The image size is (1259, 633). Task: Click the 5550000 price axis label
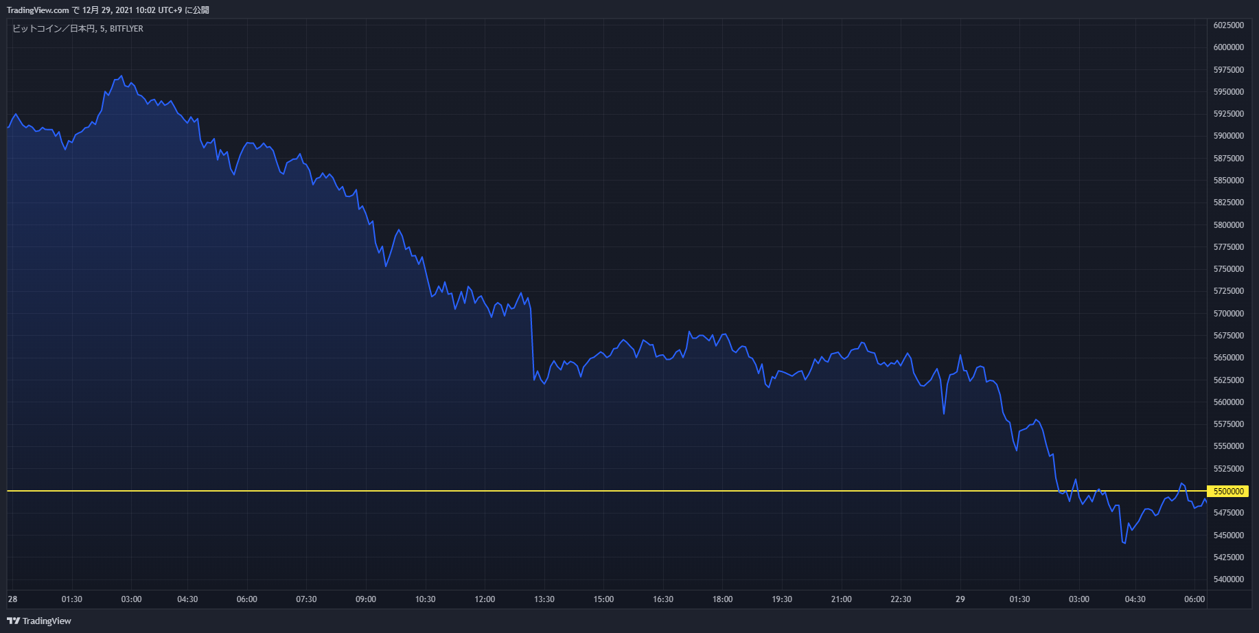point(1228,446)
